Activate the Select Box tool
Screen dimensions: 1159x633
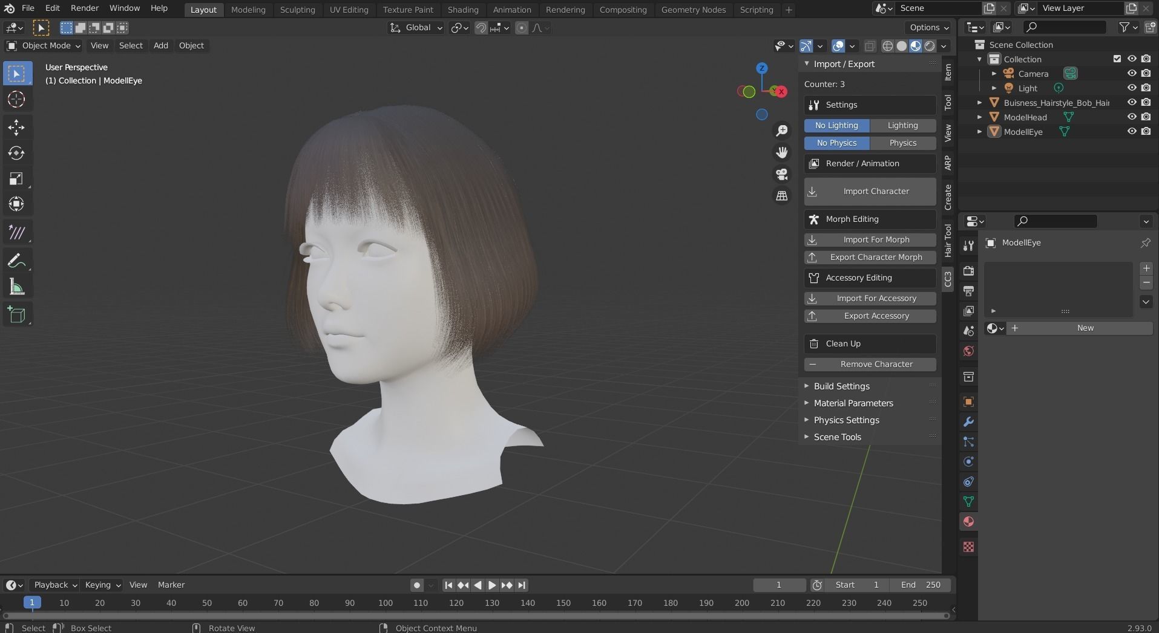click(16, 74)
